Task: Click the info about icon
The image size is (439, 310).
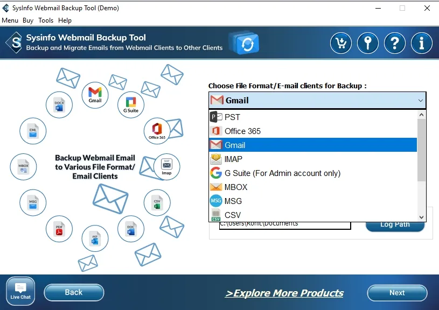Action: click(x=422, y=43)
